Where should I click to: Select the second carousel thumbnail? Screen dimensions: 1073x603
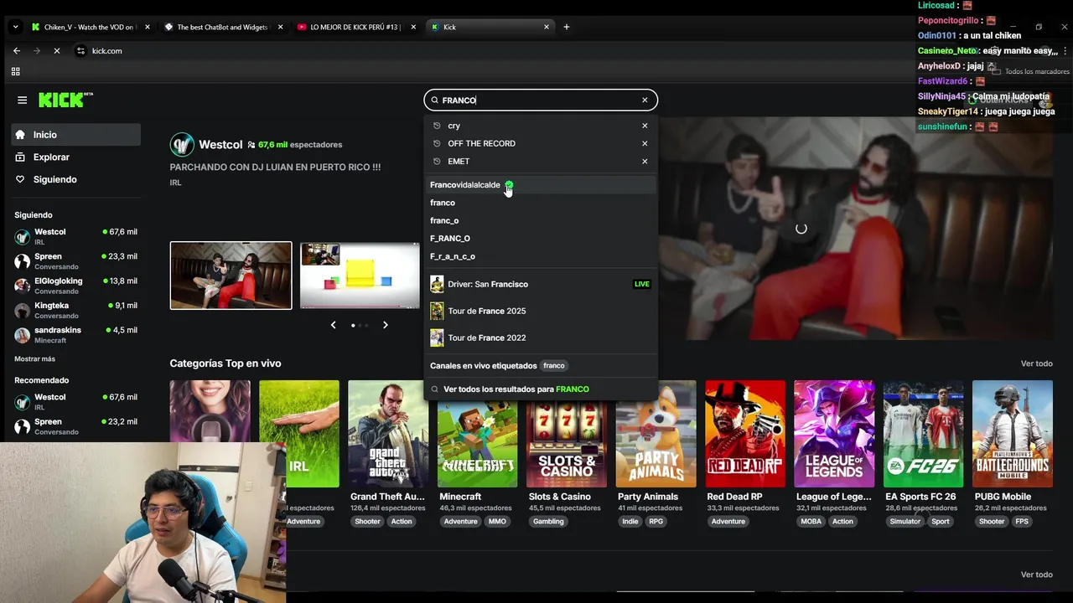tap(360, 276)
